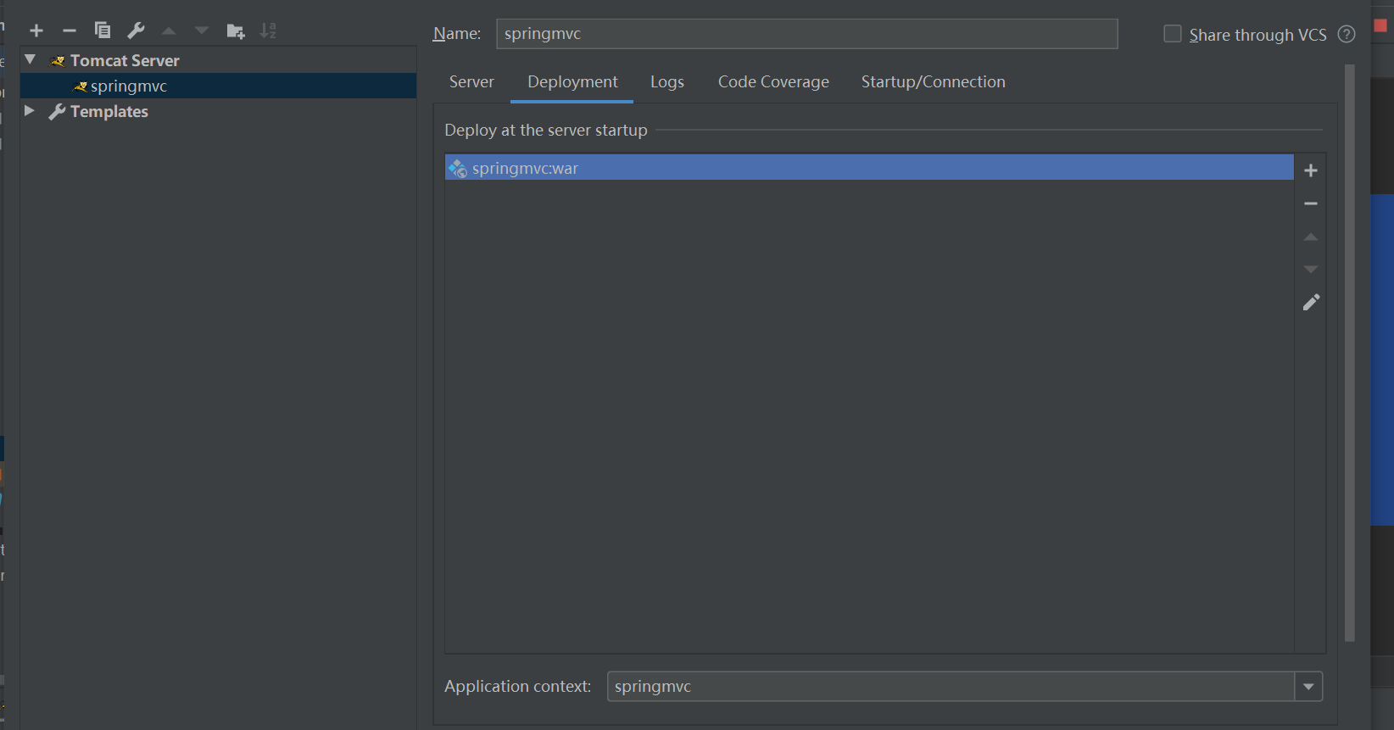1394x730 pixels.
Task: Remove selected configuration with minus icon
Action: [x=70, y=31]
